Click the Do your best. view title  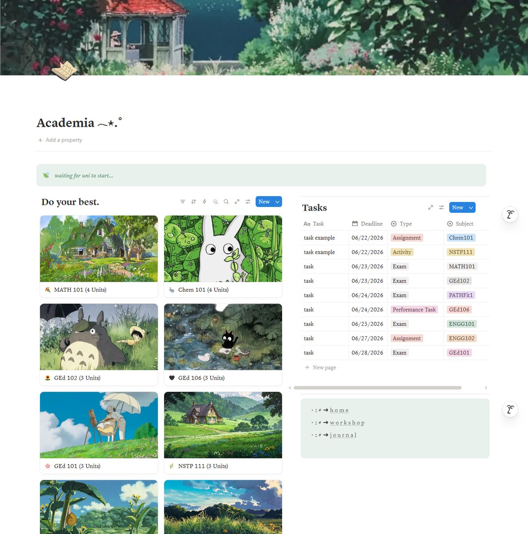pos(70,202)
